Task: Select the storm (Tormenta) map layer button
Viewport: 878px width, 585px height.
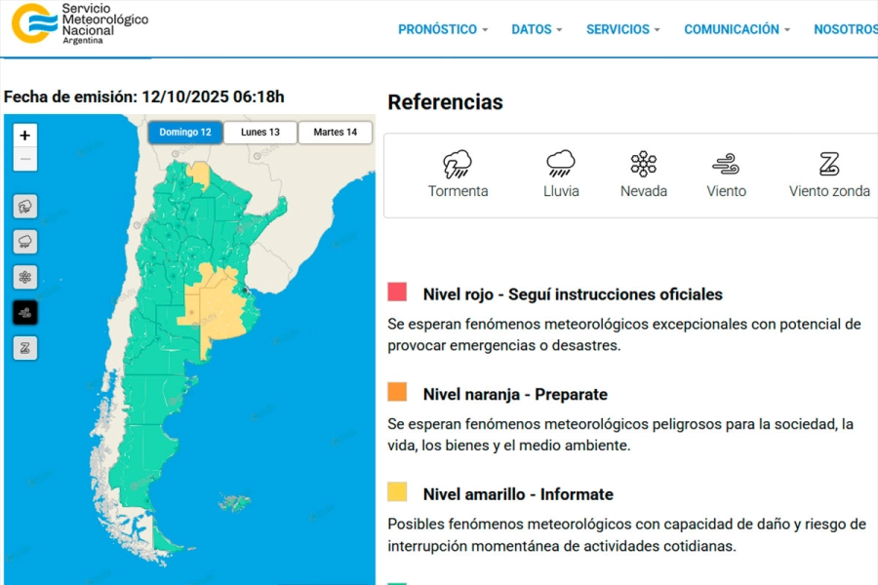Action: coord(25,206)
